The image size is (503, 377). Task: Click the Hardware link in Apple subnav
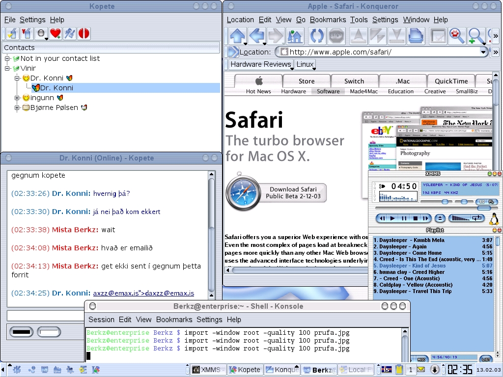coord(294,91)
